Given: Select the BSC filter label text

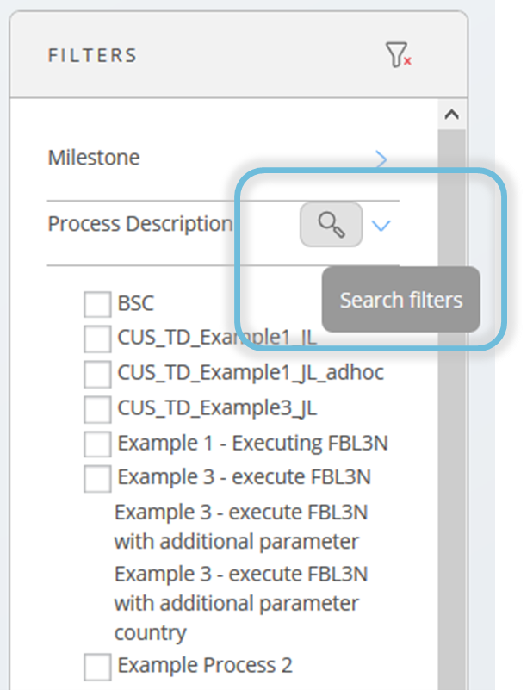Looking at the screenshot, I should (135, 303).
